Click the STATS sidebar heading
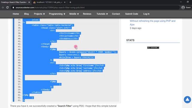This screenshot has height=108, width=192. [130, 40]
